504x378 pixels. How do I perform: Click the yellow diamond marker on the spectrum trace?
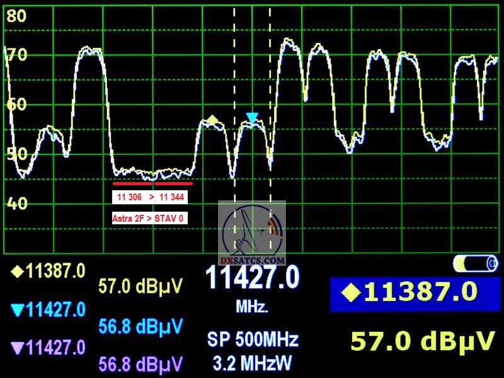[213, 119]
